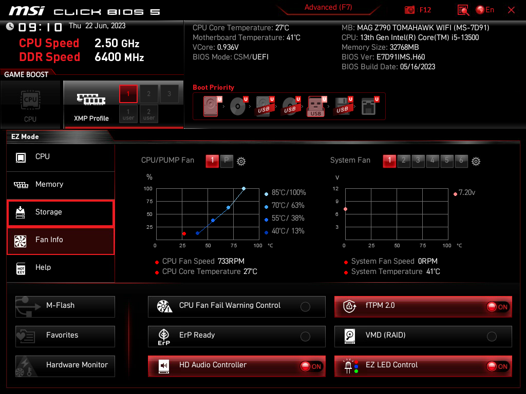Click the EZ LED lamp icon

click(350, 366)
